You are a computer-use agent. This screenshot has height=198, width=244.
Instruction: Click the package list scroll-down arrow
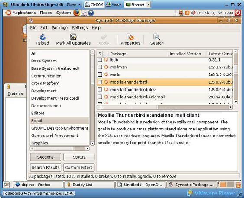(x=236, y=102)
